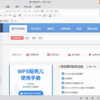This screenshot has width=100, height=100.
Task: Click the character shading icon
Action: (20, 16)
